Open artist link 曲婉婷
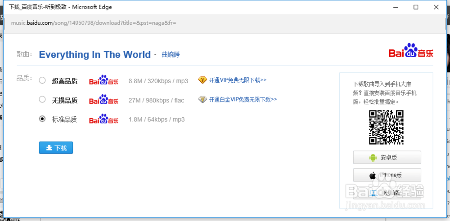This screenshot has width=450, height=221. tap(171, 54)
